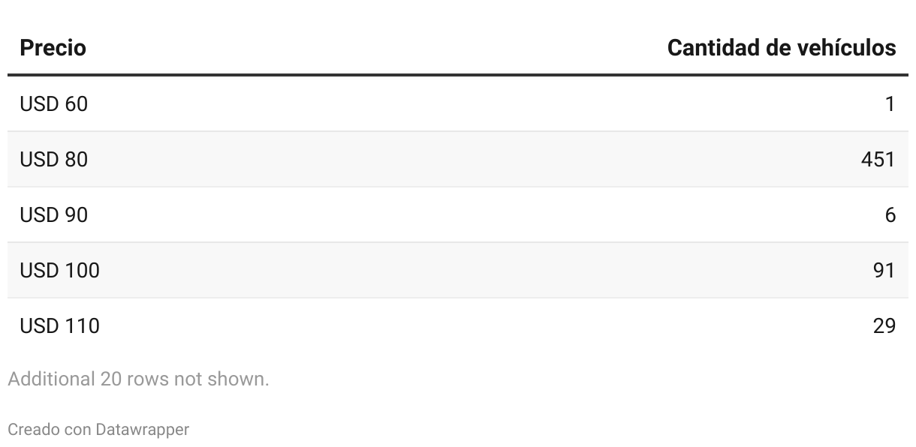Click the Precio column header
The height and width of the screenshot is (447, 916).
(53, 48)
